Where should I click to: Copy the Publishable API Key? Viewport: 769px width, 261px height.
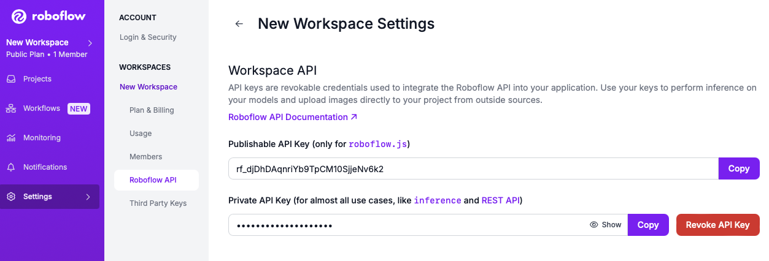[739, 168]
